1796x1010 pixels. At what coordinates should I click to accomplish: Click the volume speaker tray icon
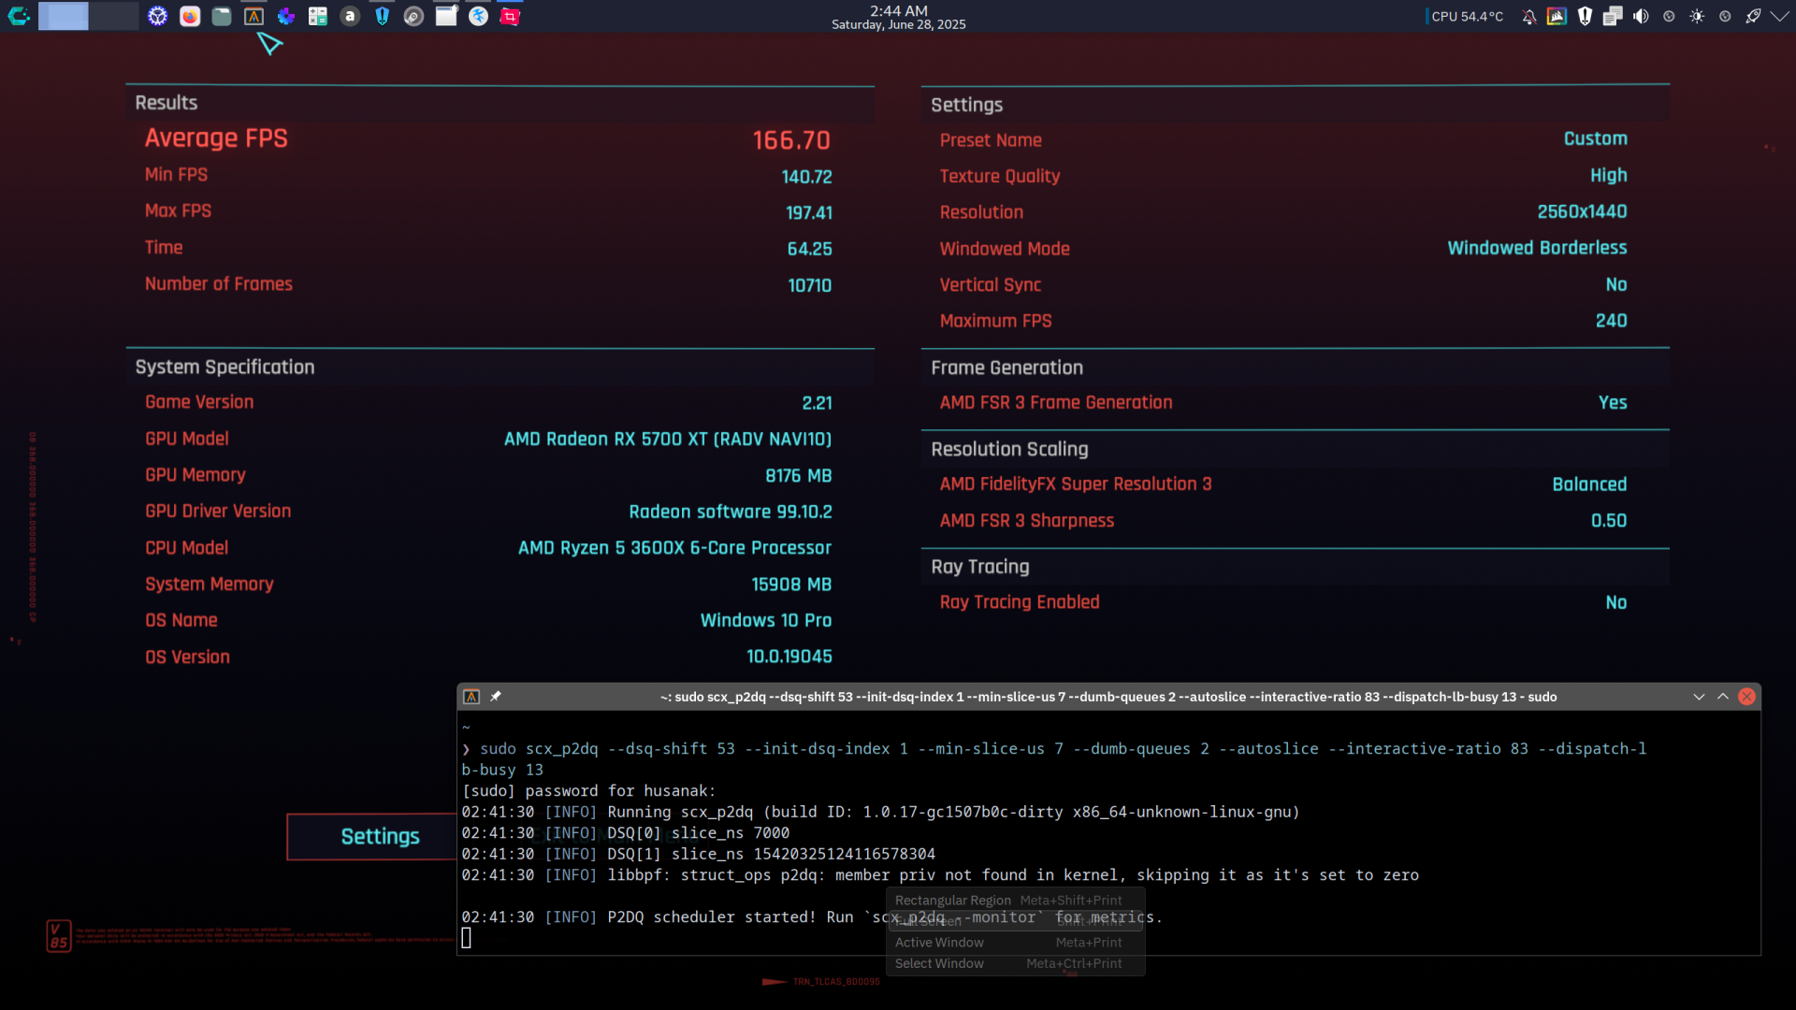click(1641, 16)
